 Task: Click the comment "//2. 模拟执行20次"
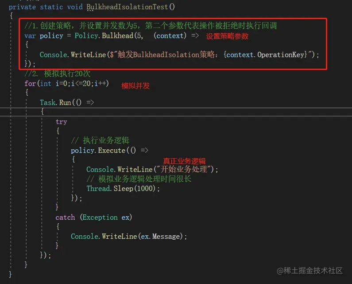point(58,74)
